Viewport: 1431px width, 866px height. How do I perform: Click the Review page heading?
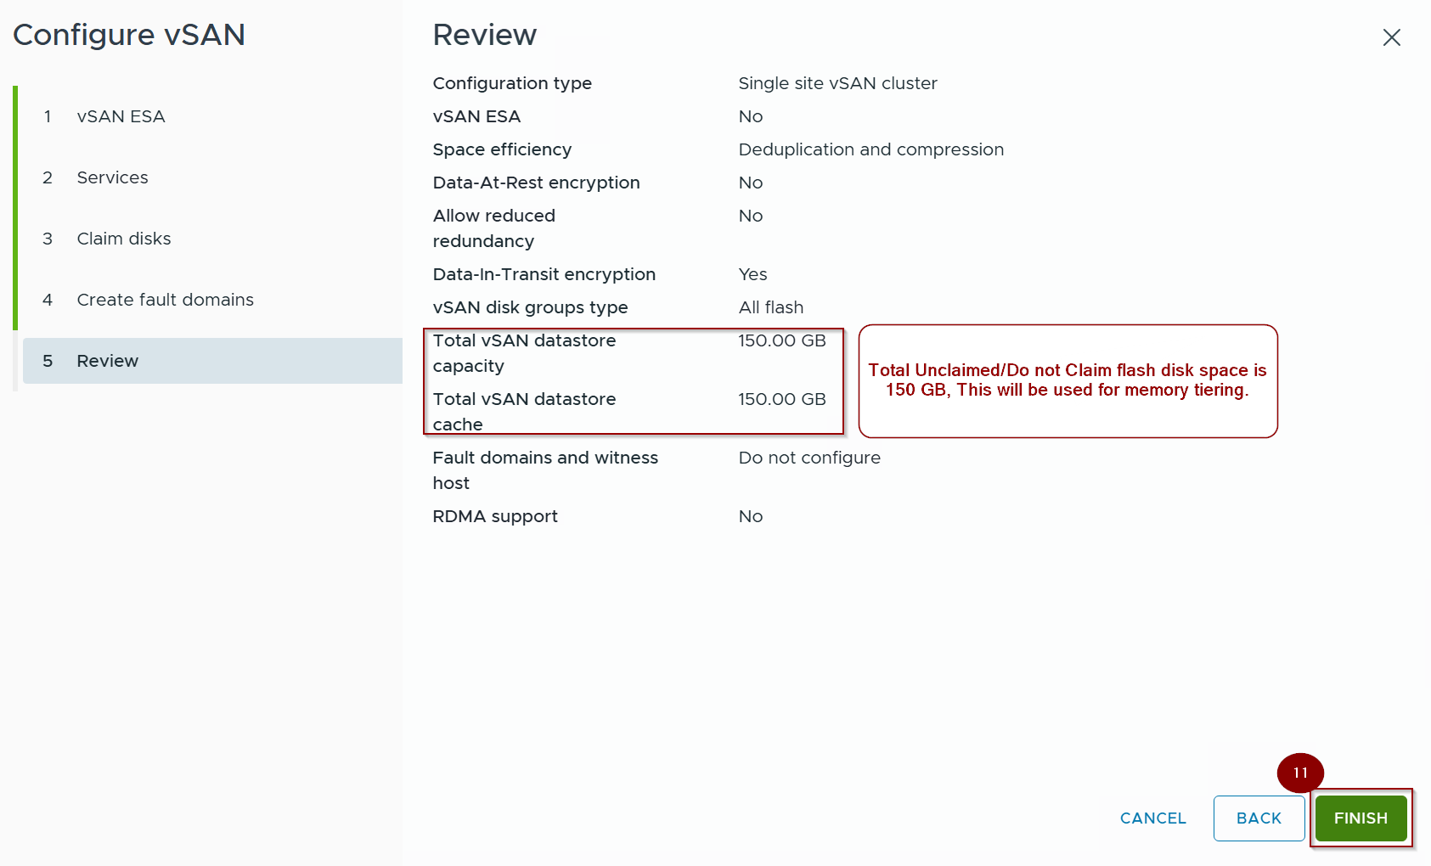(484, 35)
